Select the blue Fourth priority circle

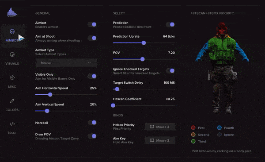point(220,128)
